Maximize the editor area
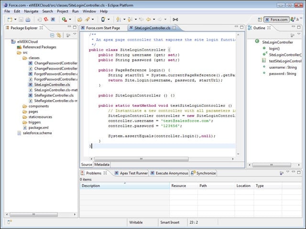This screenshot has height=229, width=306. [242, 27]
